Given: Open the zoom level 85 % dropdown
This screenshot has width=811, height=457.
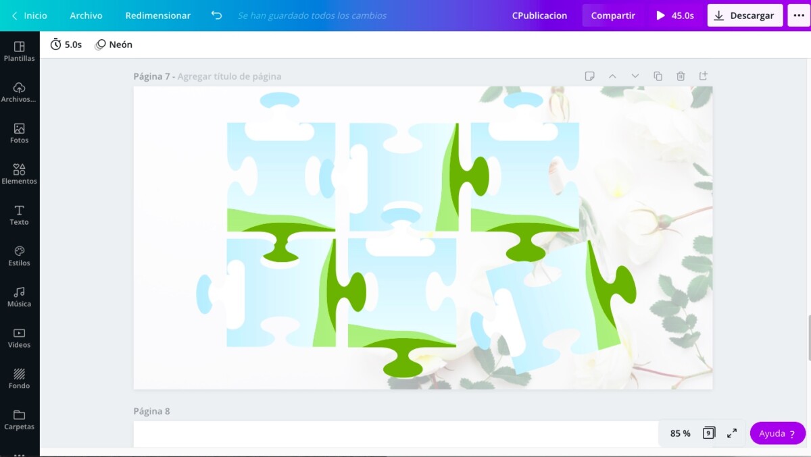Looking at the screenshot, I should pos(680,433).
